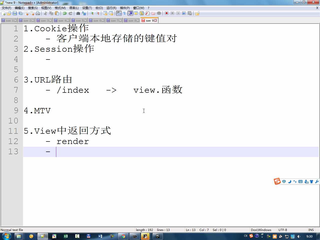Click the Save All toolbar icon
320x240 pixels.
pos(20,13)
